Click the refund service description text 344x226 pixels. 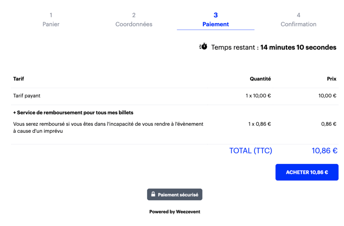point(108,127)
